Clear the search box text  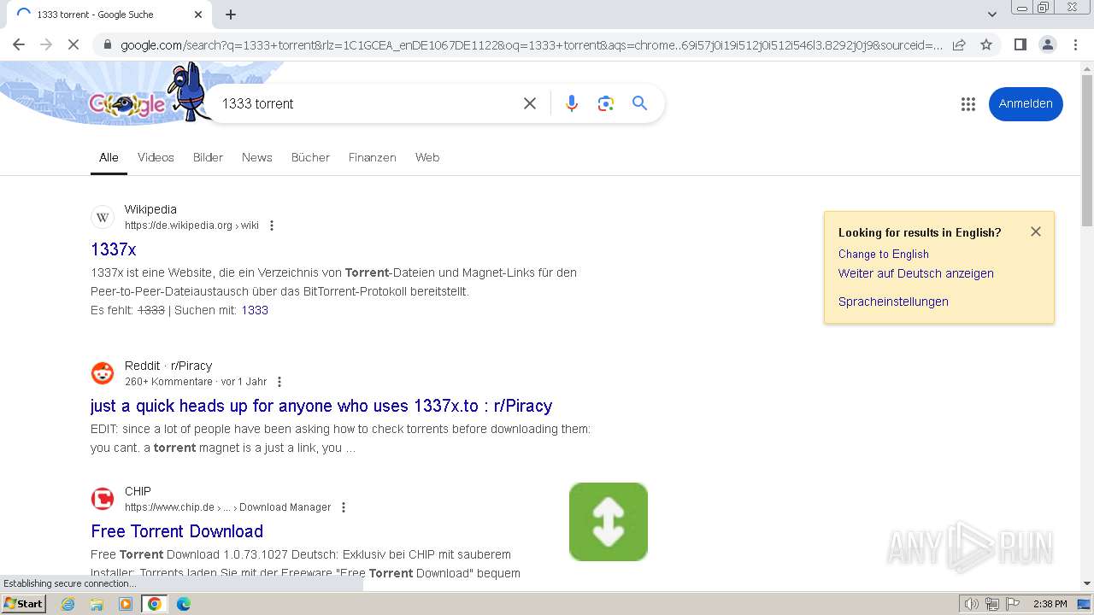[x=530, y=103]
